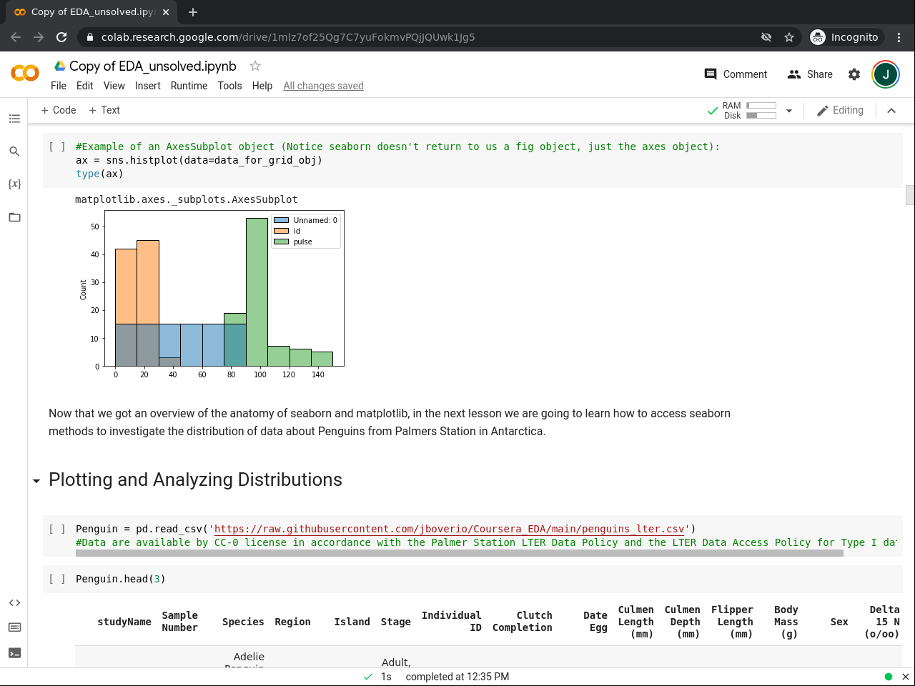Click the Share button

810,74
